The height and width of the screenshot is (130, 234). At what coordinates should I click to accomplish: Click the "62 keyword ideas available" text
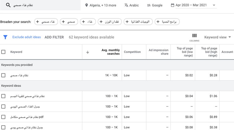91,37
